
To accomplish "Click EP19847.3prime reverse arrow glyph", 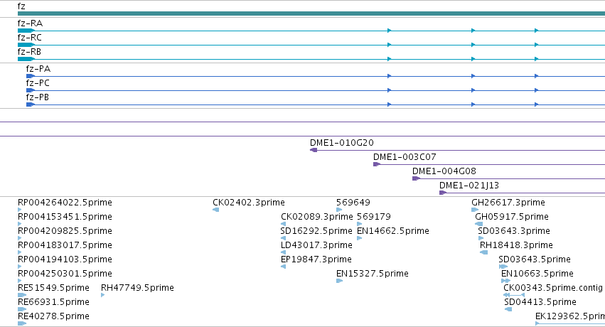I will click(283, 267).
